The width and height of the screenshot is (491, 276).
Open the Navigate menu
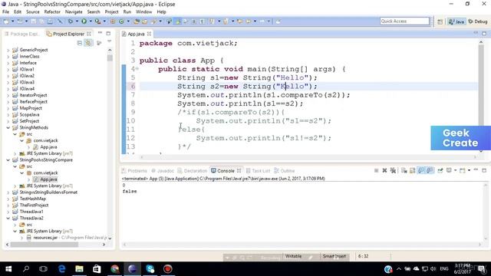[x=74, y=12]
